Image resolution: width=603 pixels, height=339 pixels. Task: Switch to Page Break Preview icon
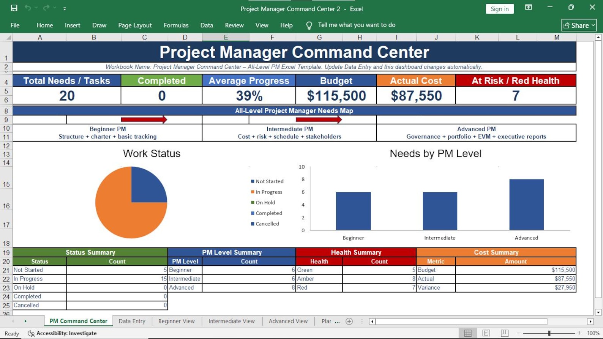504,333
